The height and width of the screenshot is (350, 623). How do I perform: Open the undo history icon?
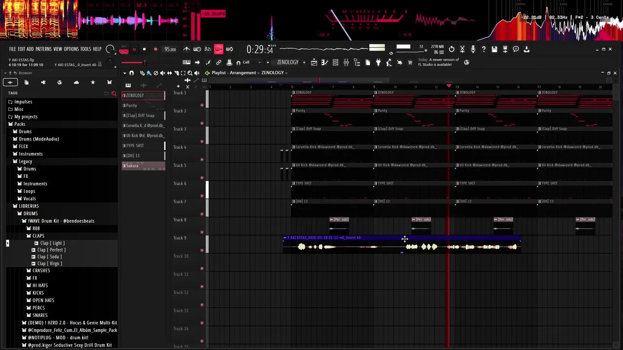[x=452, y=49]
